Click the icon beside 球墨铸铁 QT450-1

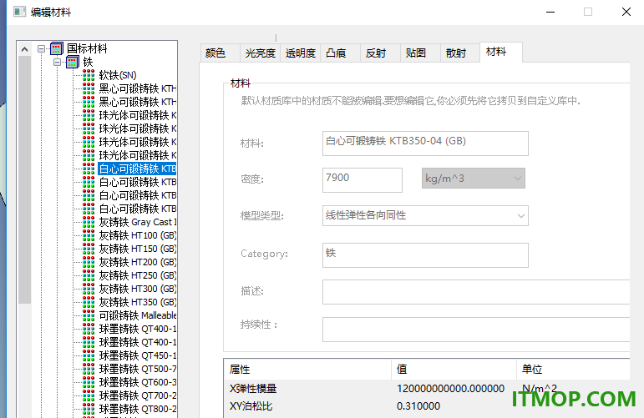coord(89,355)
